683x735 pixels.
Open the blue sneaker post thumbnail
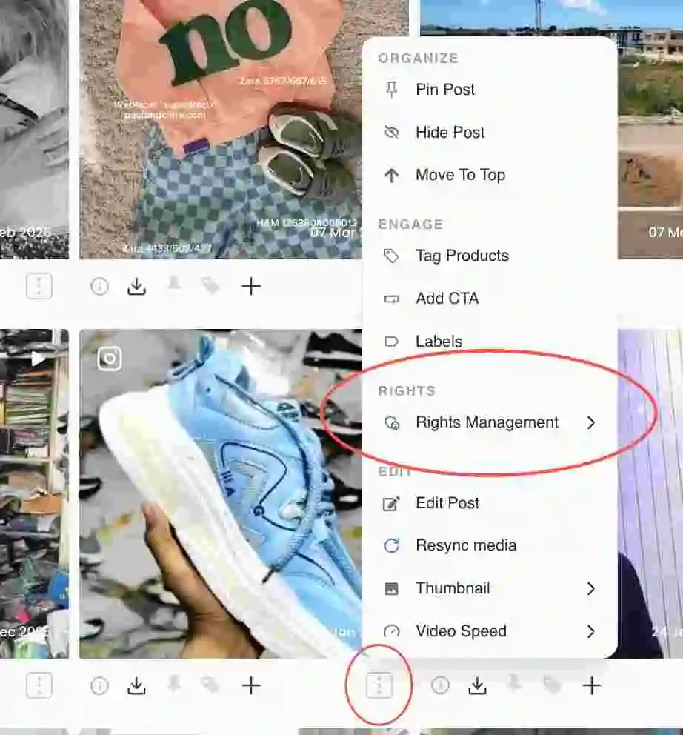[x=220, y=494]
